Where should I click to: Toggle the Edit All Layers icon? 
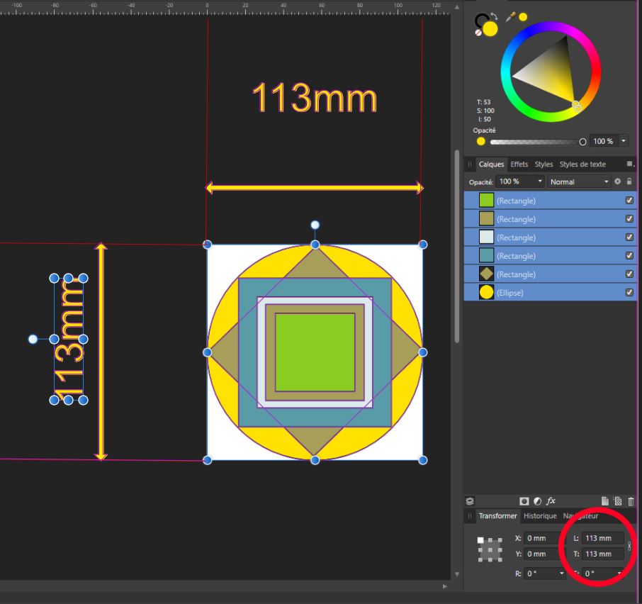pos(470,500)
